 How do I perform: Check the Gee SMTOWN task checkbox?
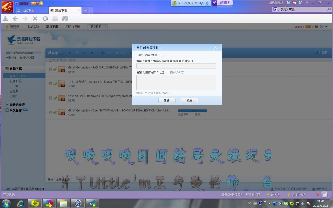coord(50,112)
